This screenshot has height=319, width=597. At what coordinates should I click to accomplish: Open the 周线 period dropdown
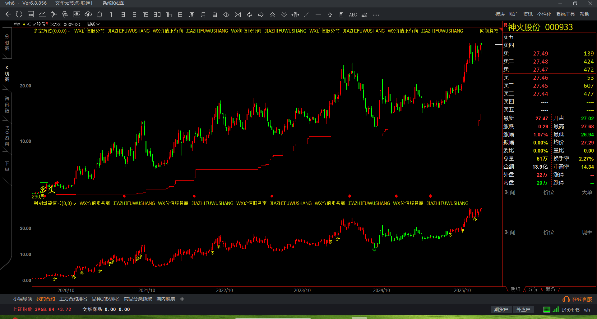(x=93, y=24)
